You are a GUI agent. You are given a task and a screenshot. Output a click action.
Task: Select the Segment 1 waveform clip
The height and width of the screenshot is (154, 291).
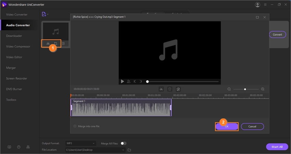click(x=121, y=107)
